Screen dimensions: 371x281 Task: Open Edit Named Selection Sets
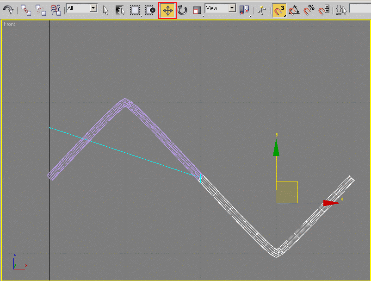point(341,11)
